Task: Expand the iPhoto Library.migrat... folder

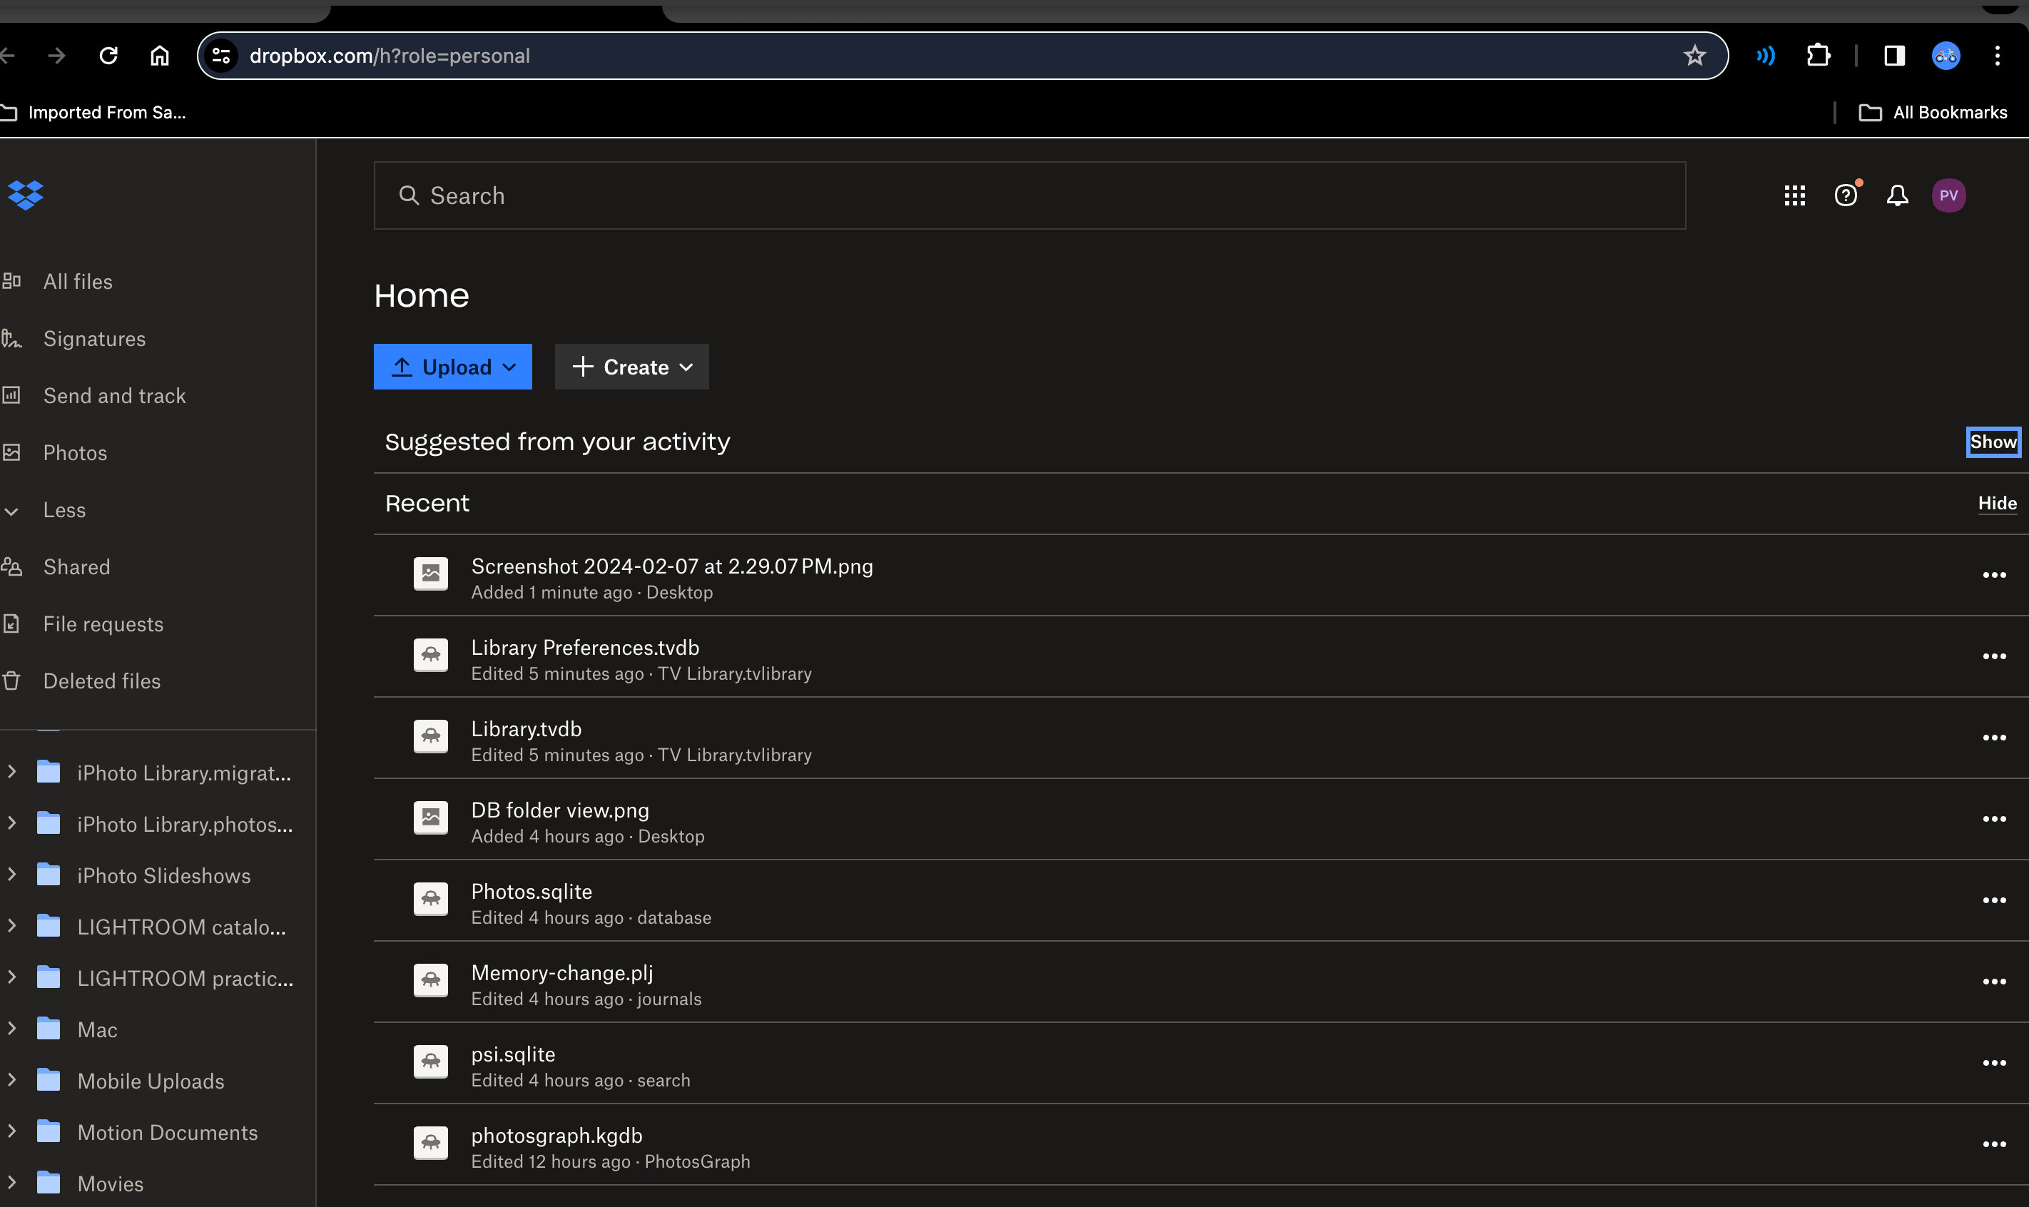Action: pyautogui.click(x=11, y=772)
